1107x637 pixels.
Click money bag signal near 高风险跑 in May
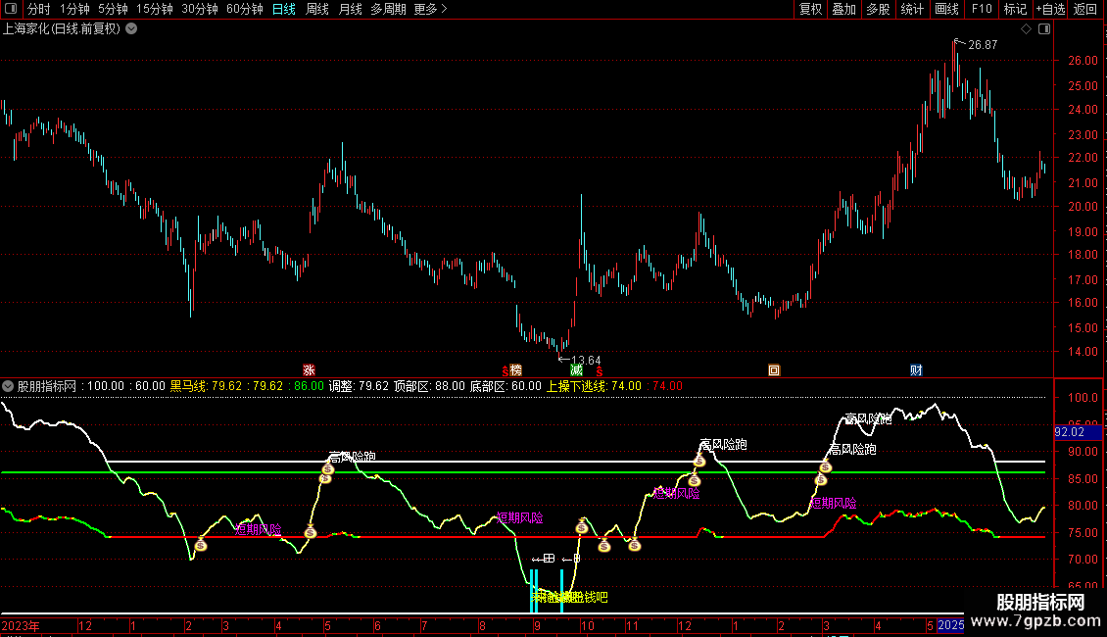click(327, 471)
